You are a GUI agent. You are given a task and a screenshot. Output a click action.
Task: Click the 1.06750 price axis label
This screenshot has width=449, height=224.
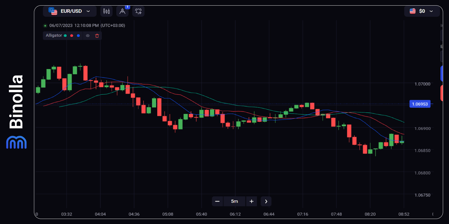(x=422, y=195)
